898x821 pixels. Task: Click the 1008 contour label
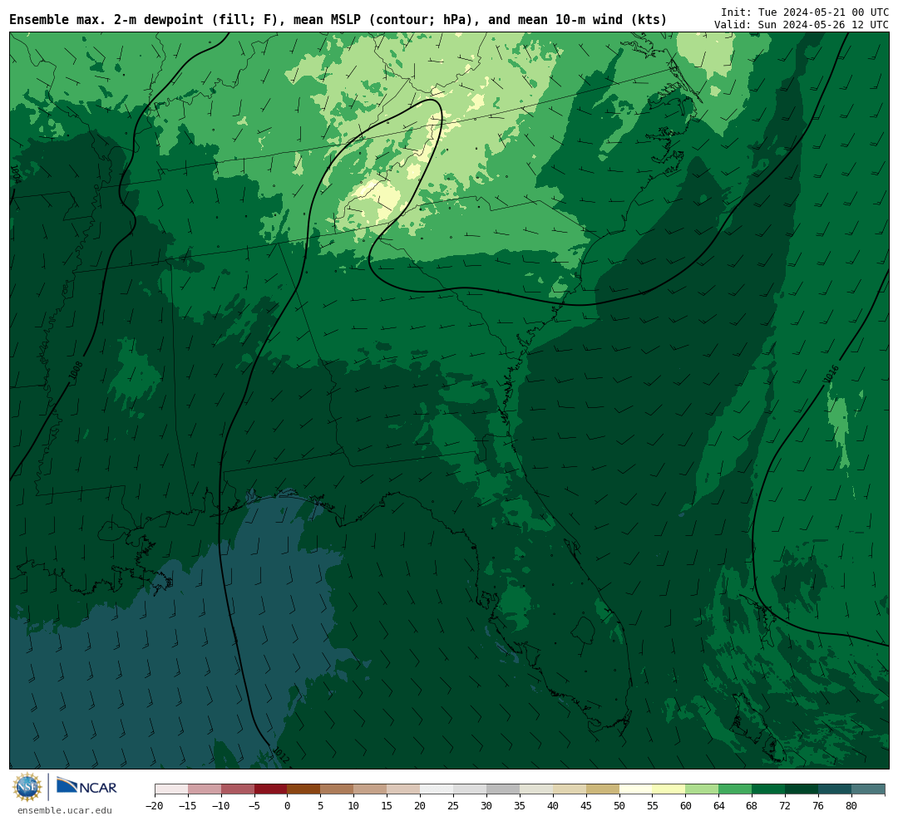(75, 371)
